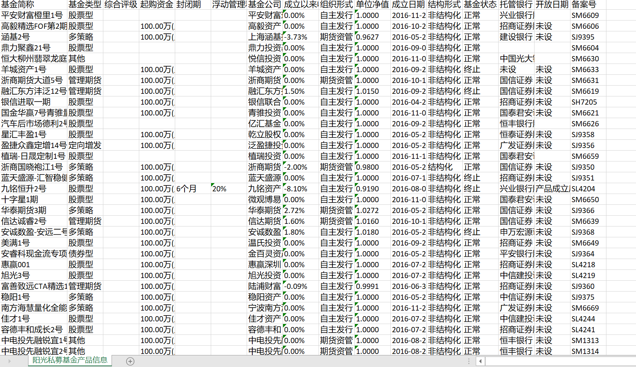This screenshot has height=367, width=636.
Task: Click the fund name 鼎力聚鑫21号
Action: pyautogui.click(x=26, y=48)
